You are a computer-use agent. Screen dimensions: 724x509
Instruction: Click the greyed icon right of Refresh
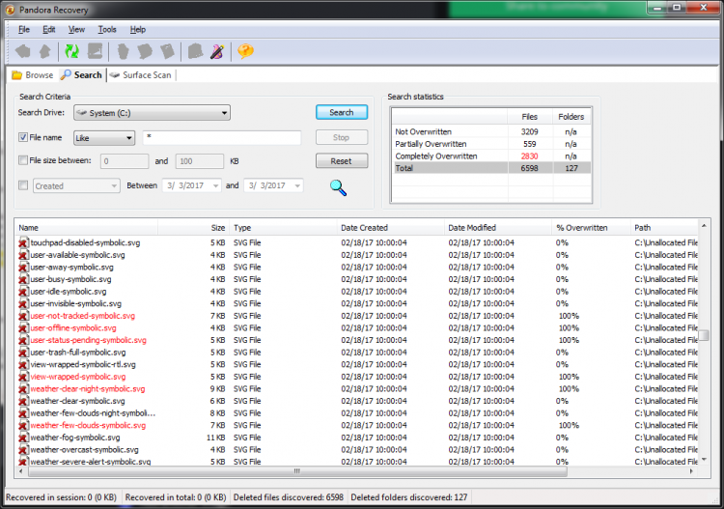(96, 51)
